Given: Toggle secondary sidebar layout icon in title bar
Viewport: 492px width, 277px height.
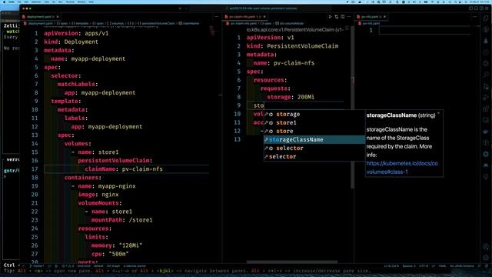Looking at the screenshot, I should click(481, 8).
